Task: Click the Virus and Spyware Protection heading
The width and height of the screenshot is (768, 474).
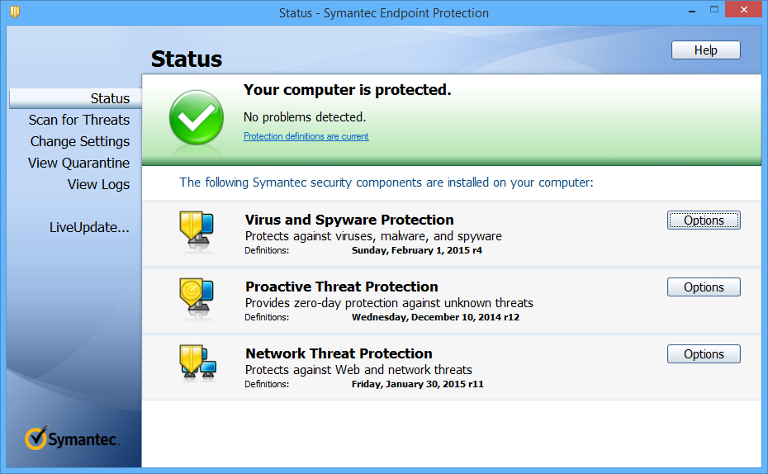Action: tap(349, 220)
